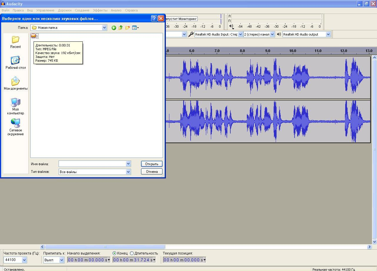Click the timeline ruler at 12.0 seconds
The width and height of the screenshot is (377, 271).
point(343,51)
